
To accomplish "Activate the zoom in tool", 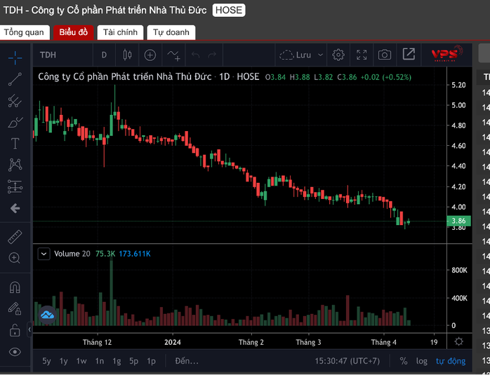I will [15, 258].
